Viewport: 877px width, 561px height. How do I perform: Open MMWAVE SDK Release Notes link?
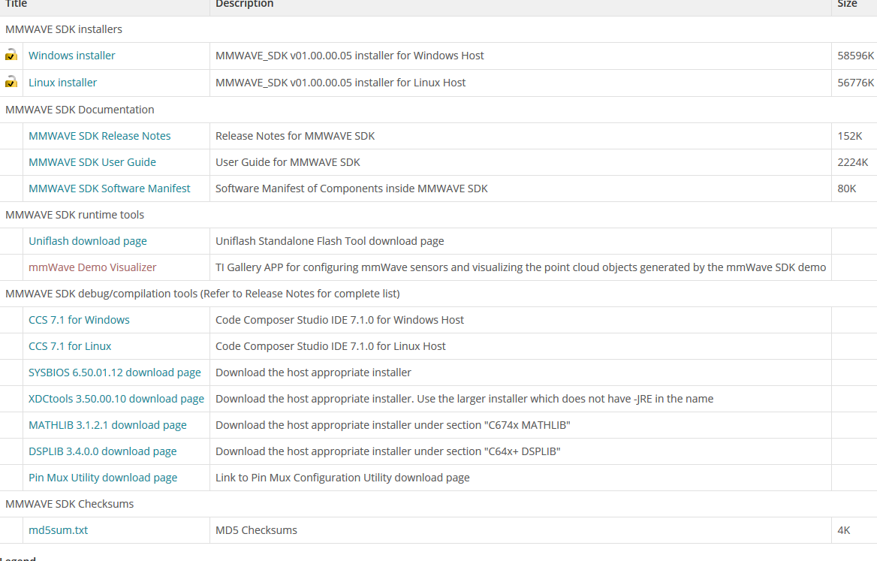(100, 136)
